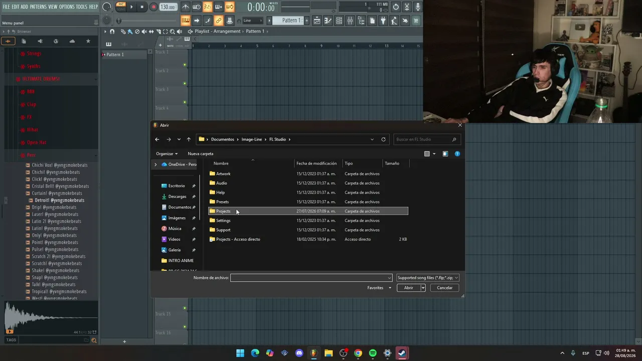The width and height of the screenshot is (642, 361).
Task: Refresh the folder listing in dialog
Action: click(x=383, y=139)
